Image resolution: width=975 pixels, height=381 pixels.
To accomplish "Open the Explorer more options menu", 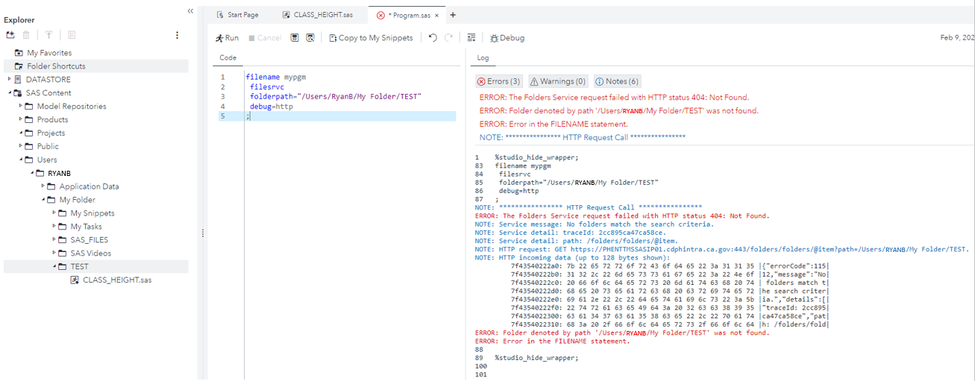I will click(x=177, y=35).
